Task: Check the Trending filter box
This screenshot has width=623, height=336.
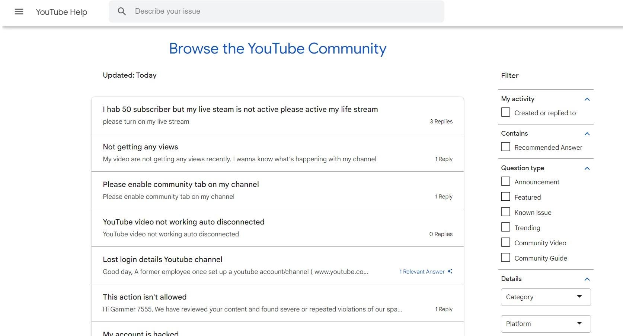Action: (505, 227)
